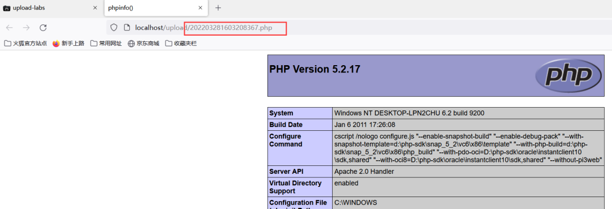The width and height of the screenshot is (612, 209).
Task: Select the phpinfo() tab
Action: coord(156,8)
